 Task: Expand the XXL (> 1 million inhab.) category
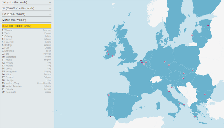point(27,3)
